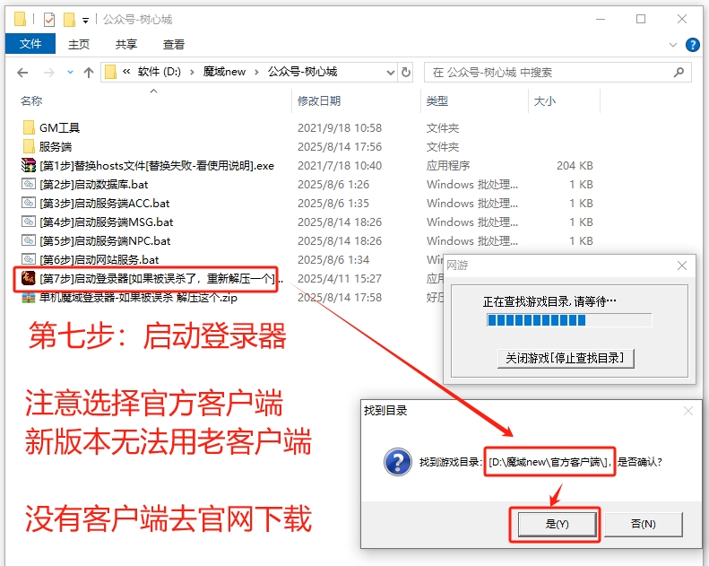Image resolution: width=709 pixels, height=566 pixels.
Task: Click the Back navigation arrow
Action: click(x=22, y=73)
